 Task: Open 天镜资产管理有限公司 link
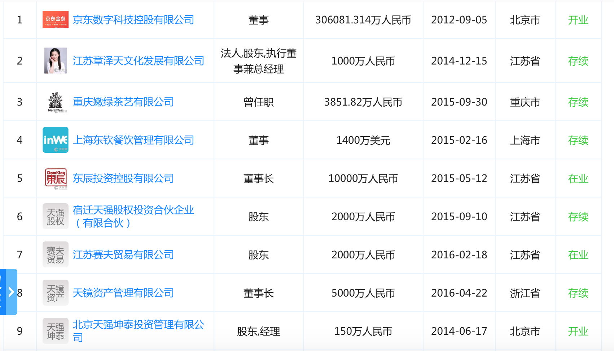[123, 293]
